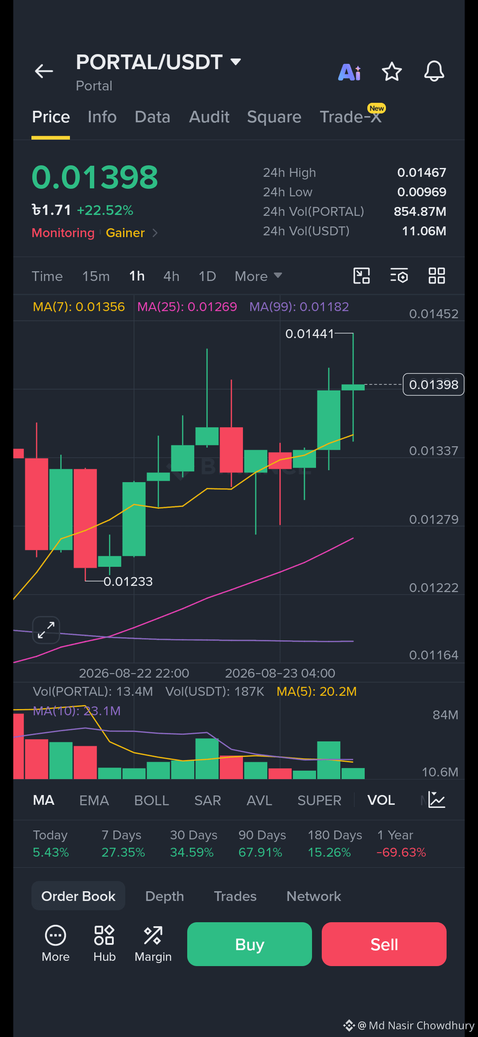Tap 1 Year -69.63% performance
Viewport: 478px width, 1037px height.
(x=401, y=843)
